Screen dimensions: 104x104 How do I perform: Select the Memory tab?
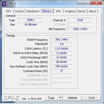click(47, 11)
